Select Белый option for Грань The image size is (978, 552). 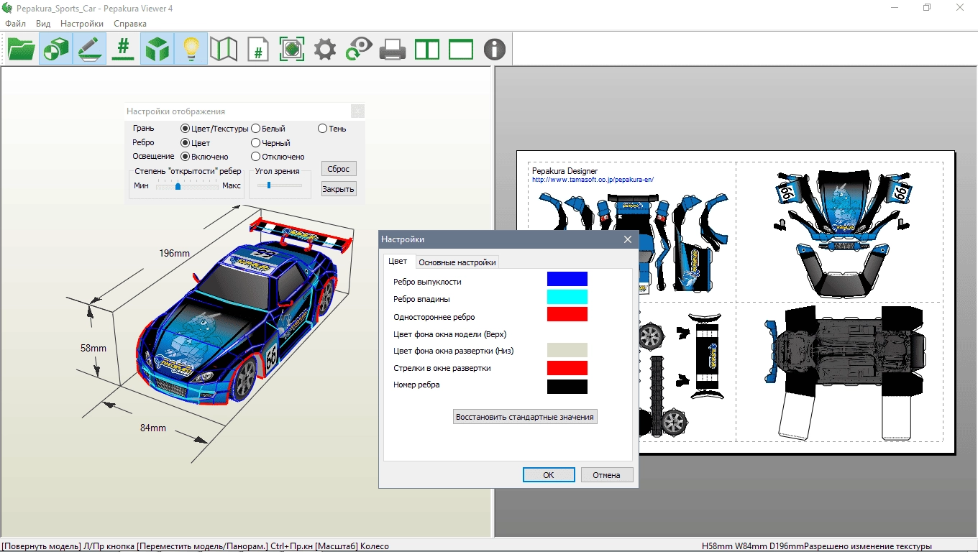click(x=268, y=129)
